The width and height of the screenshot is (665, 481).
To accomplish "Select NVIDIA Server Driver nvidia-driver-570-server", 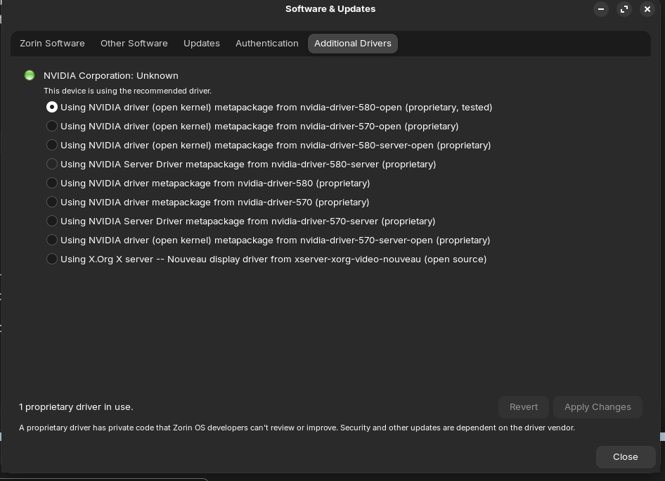I will click(52, 221).
